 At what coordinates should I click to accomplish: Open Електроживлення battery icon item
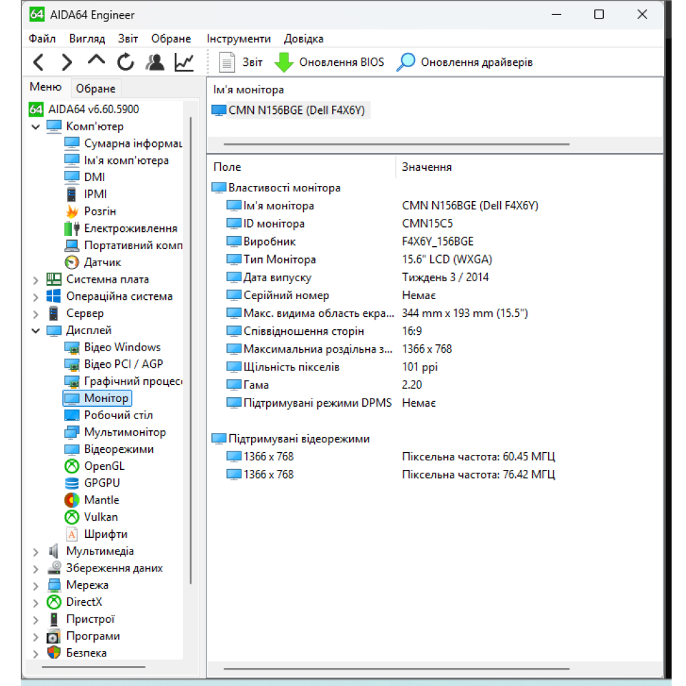point(121,228)
